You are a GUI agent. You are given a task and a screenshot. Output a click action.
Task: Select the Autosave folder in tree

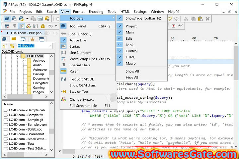tap(40, 70)
